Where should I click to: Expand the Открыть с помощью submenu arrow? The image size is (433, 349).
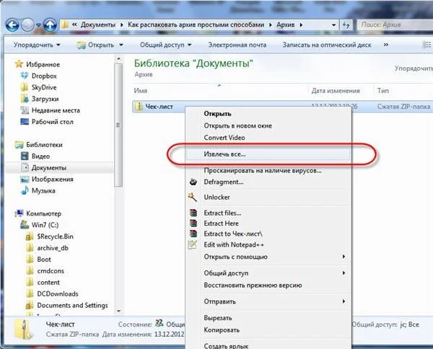coord(344,257)
